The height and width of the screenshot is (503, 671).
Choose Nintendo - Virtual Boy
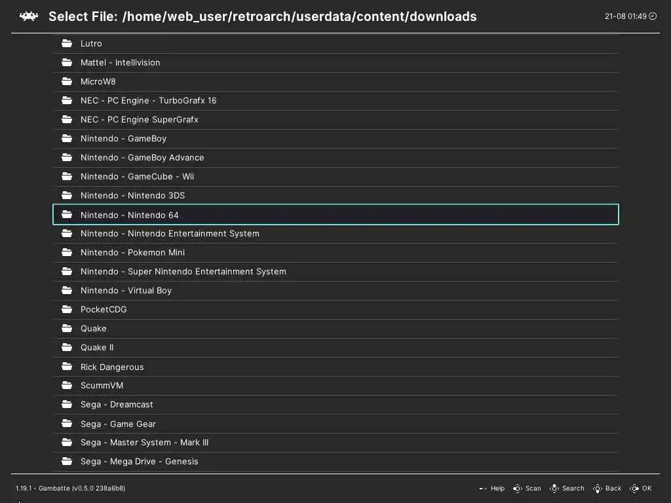(335, 290)
